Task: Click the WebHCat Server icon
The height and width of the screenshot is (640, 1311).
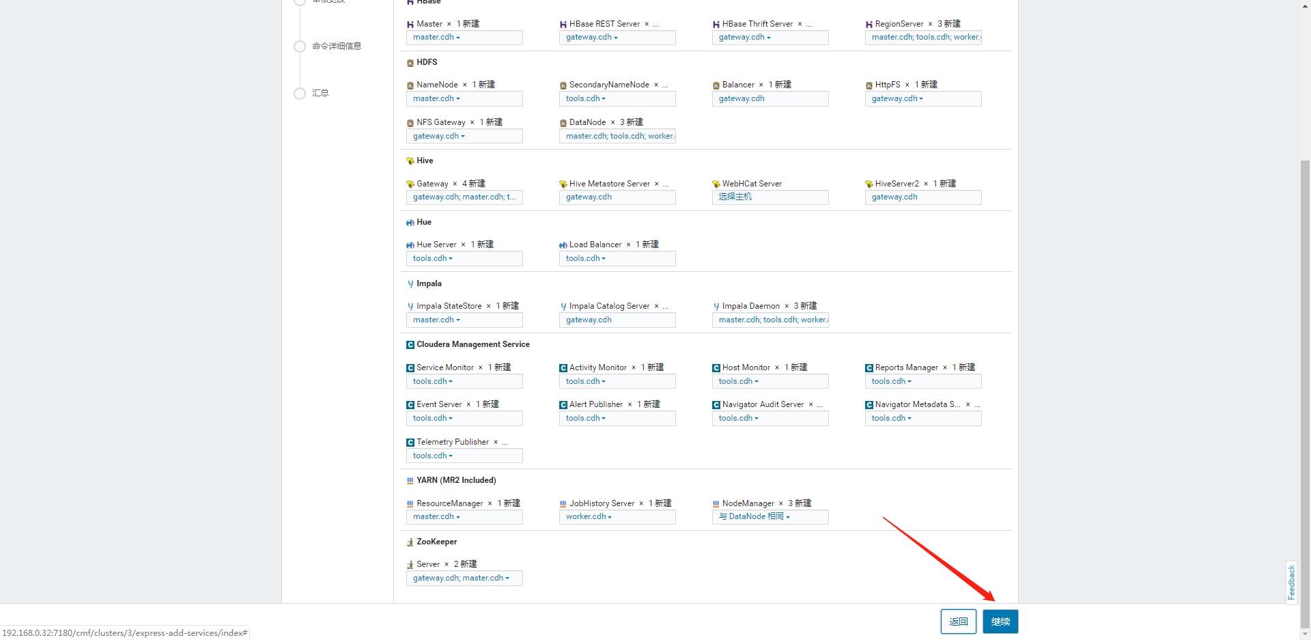Action: coord(716,184)
